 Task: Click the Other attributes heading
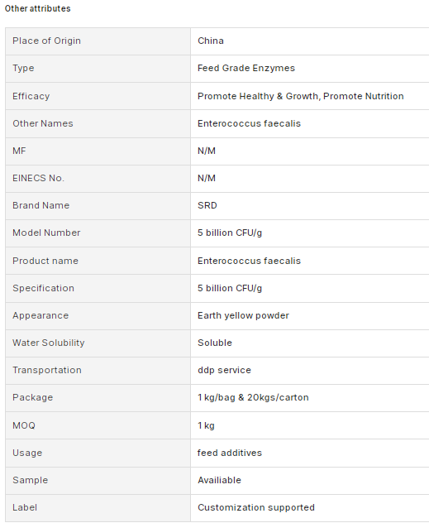pyautogui.click(x=38, y=8)
